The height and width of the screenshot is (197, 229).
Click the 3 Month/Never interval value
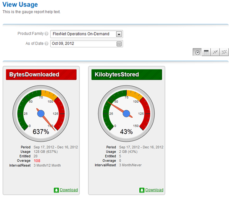coord(130,165)
